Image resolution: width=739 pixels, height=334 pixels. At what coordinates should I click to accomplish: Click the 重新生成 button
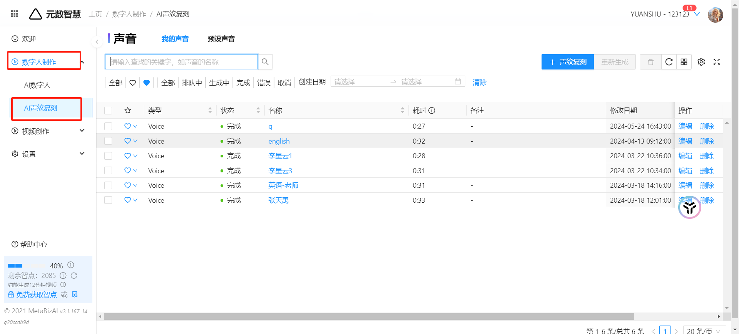pyautogui.click(x=615, y=62)
